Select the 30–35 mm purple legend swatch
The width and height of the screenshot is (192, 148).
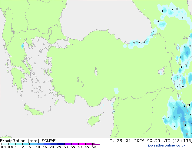[68, 144]
